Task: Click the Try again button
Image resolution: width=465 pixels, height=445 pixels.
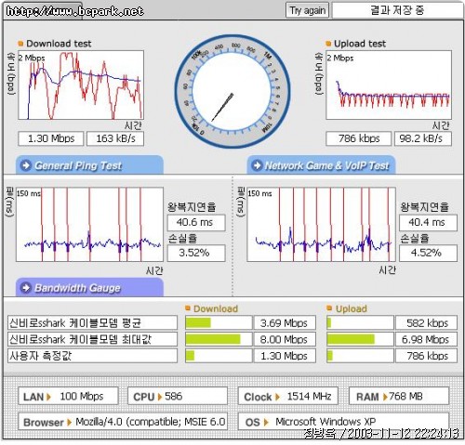Action: pos(307,10)
